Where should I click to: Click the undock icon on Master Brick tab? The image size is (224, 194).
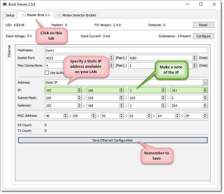tap(24, 15)
